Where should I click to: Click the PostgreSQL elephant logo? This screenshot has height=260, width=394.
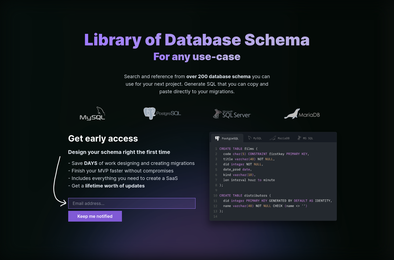162,113
